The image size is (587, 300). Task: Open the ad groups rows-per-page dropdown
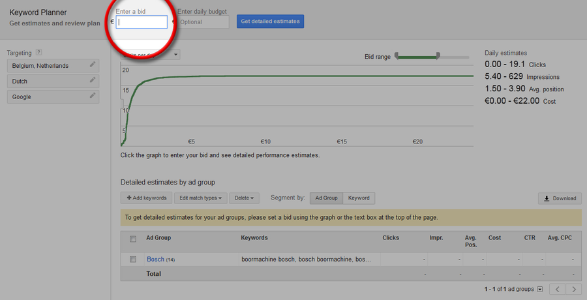pos(539,290)
